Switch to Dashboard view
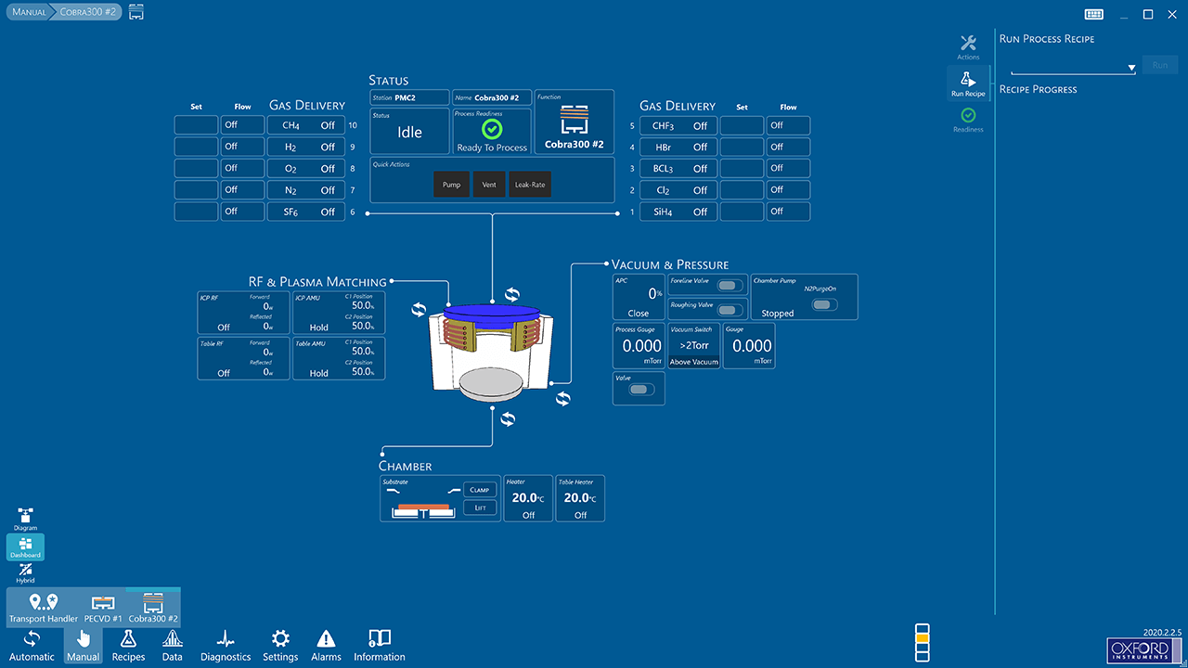This screenshot has height=668, width=1188. [x=25, y=546]
